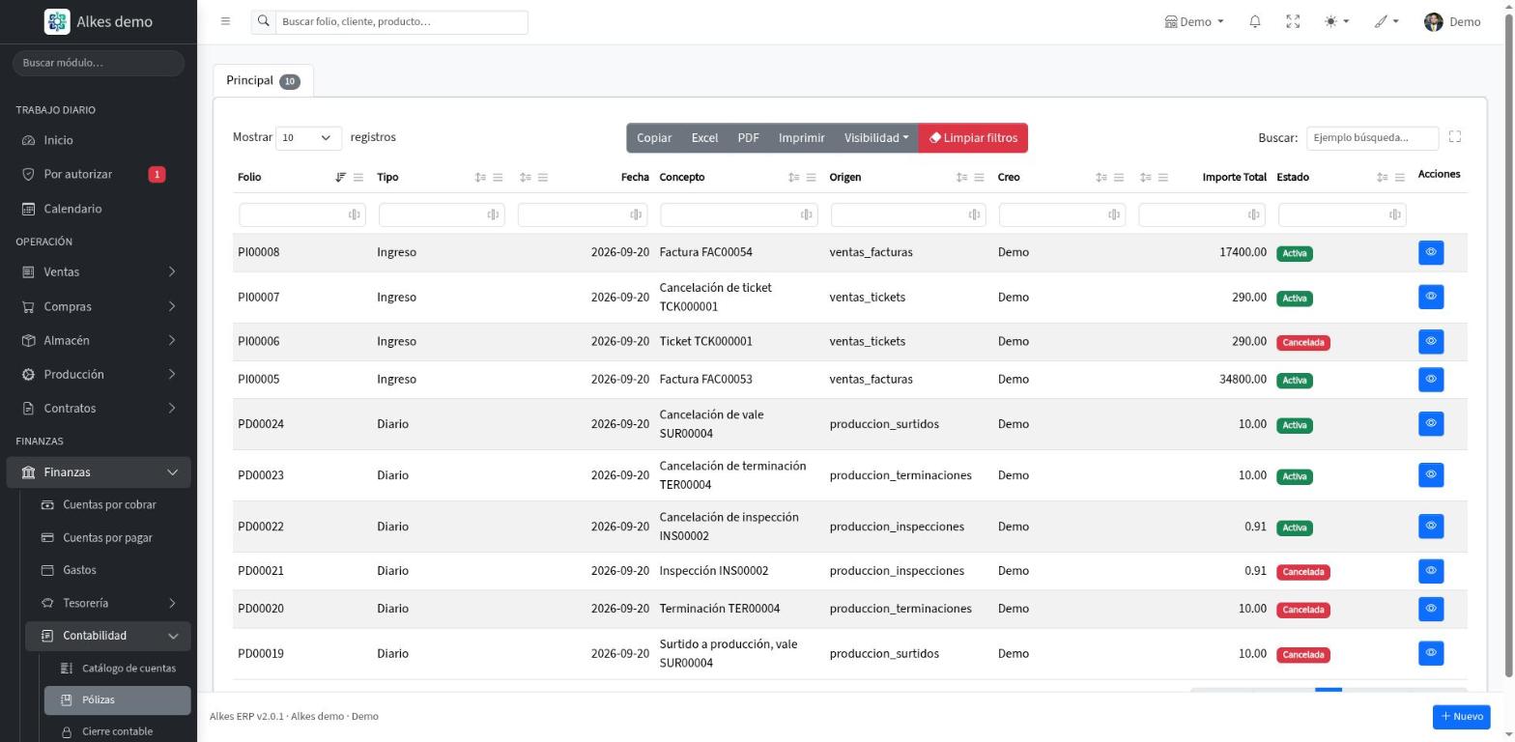Expand the table to fullscreen icon
1515x742 pixels.
point(1454,137)
